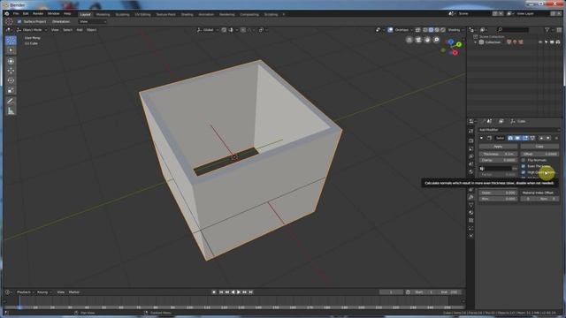566x318 pixels.
Task: Open the particles properties tab
Action: click(471, 228)
